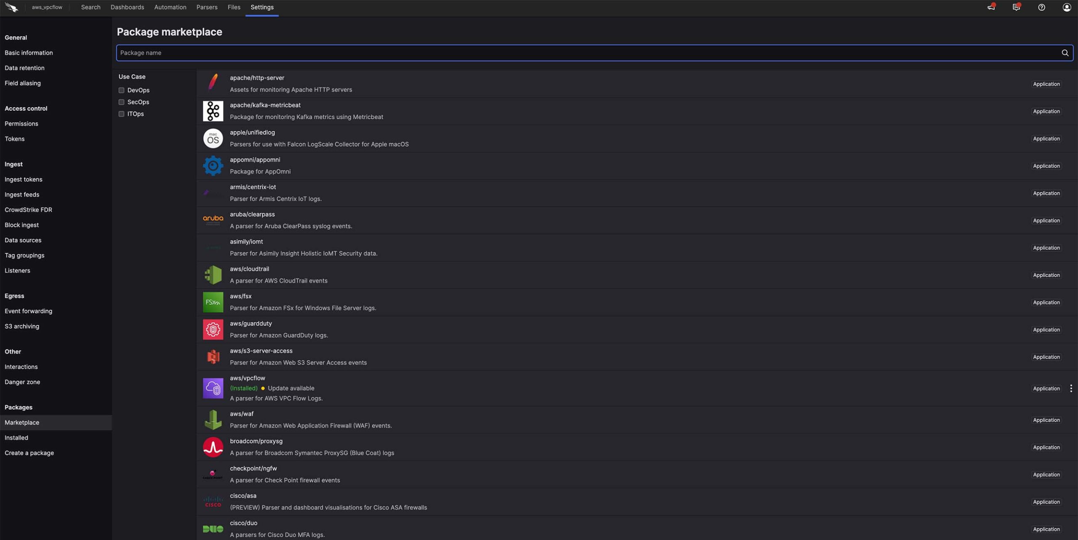This screenshot has width=1078, height=540.
Task: Click the search magnifier in package name field
Action: point(1065,53)
